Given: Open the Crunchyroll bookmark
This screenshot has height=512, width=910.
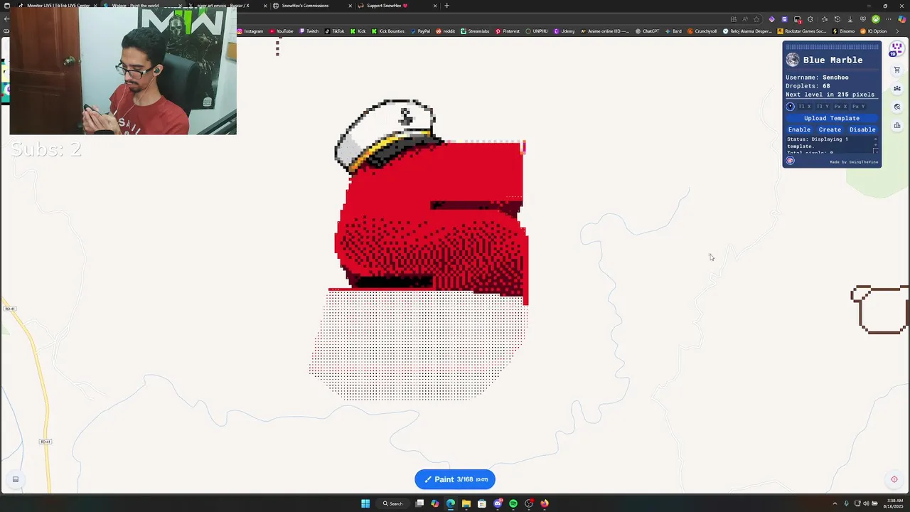Looking at the screenshot, I should [702, 31].
